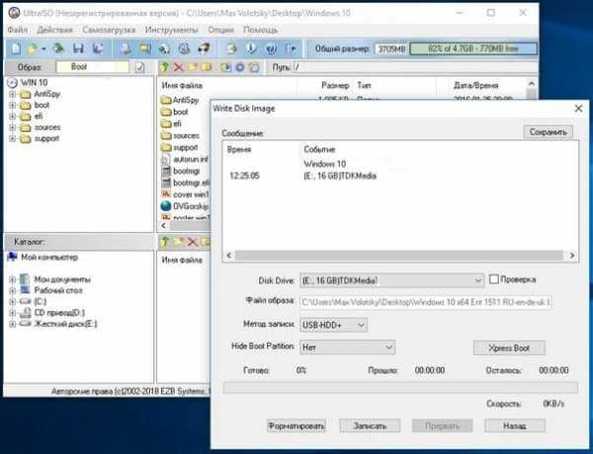Open the Disk Drive dropdown
Image resolution: width=593 pixels, height=454 pixels.
point(477,280)
